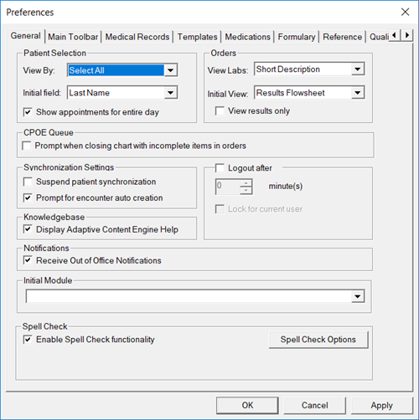Click the logout minutes input field
The width and height of the screenshot is (419, 420).
coord(228,187)
